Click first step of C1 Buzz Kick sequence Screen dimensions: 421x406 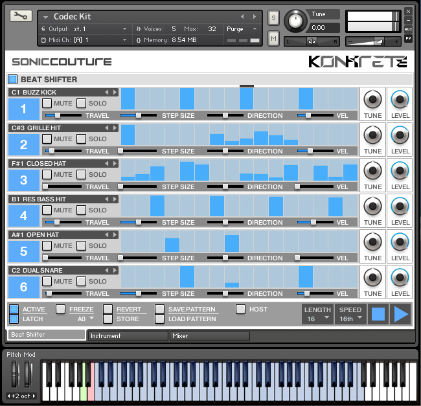(128, 99)
